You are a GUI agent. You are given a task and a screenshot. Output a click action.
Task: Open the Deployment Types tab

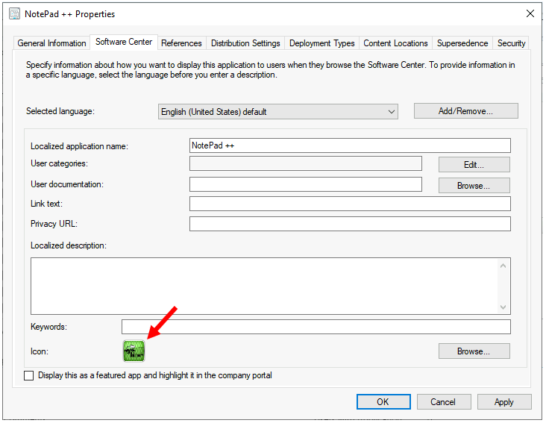(321, 43)
